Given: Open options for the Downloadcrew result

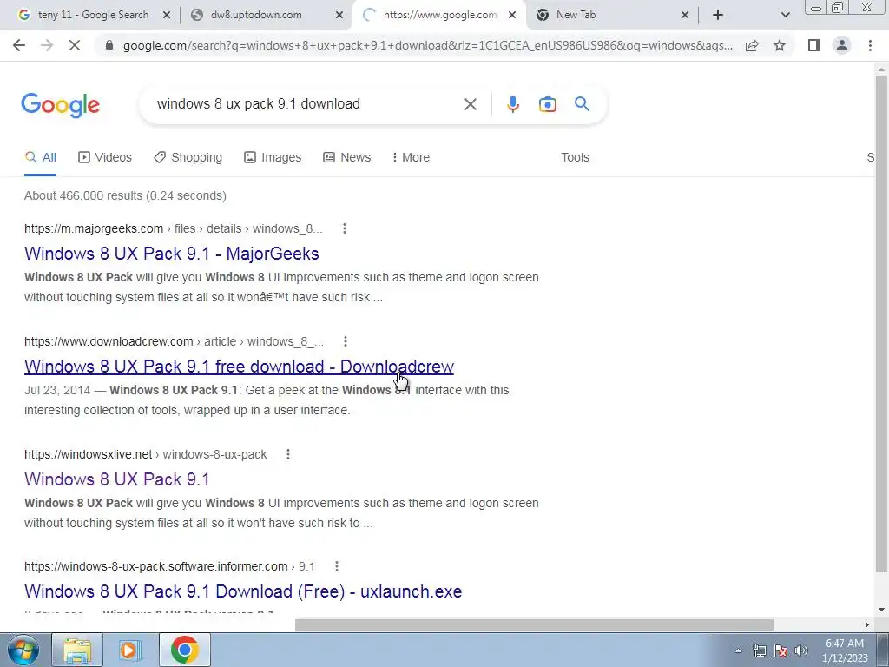Looking at the screenshot, I should [346, 341].
